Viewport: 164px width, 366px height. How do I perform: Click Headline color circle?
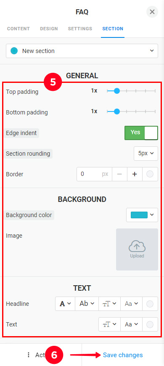pos(150,304)
